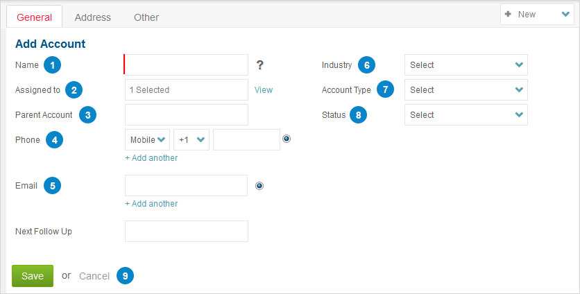
Task: Click the plus icon in the New button
Action: 508,14
